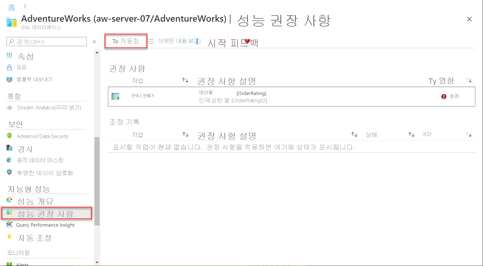Click the 조정 기록 section heading

coord(125,122)
